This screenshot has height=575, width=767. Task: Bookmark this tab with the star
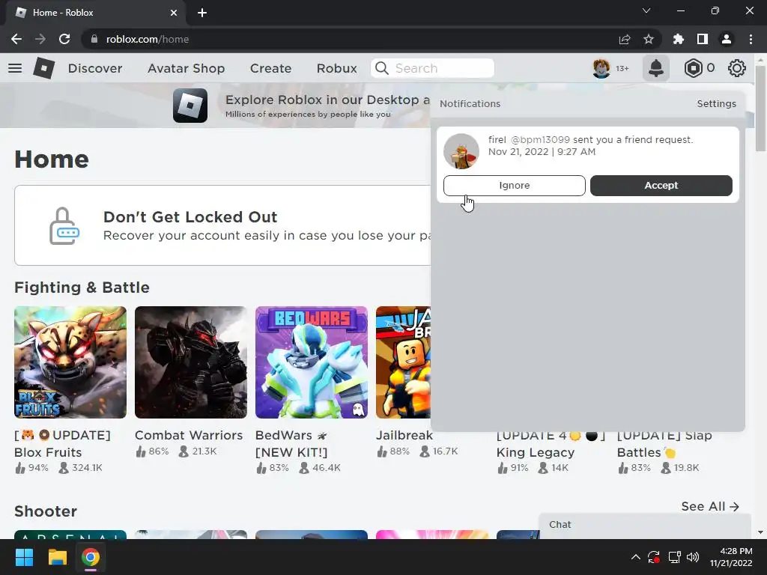[x=648, y=39]
